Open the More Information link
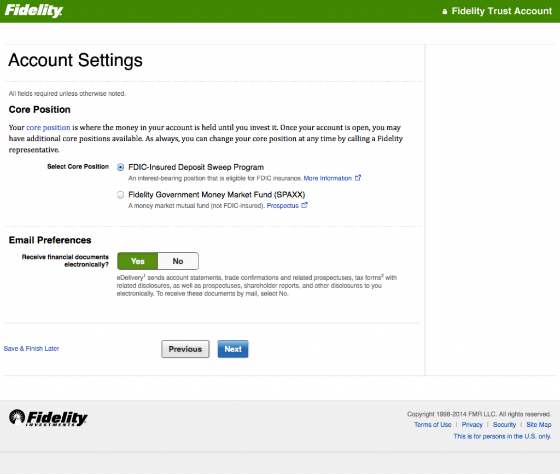This screenshot has width=560, height=474. coord(328,178)
